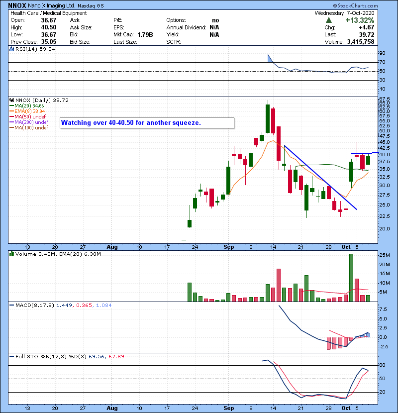Screen dimensions: 398x413
Task: Click the Wednesday 7-Oct-2020 date
Action: tap(345, 13)
